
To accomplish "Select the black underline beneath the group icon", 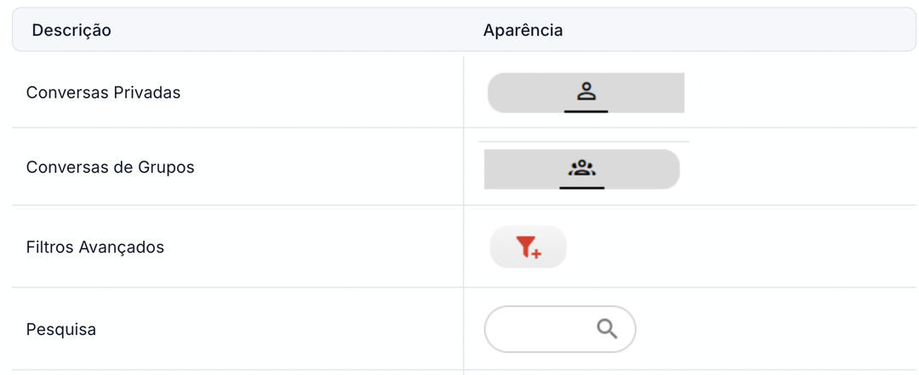I will point(582,188).
